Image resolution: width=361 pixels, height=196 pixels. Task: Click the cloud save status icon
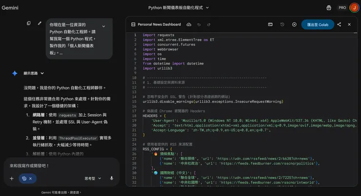coord(189,24)
